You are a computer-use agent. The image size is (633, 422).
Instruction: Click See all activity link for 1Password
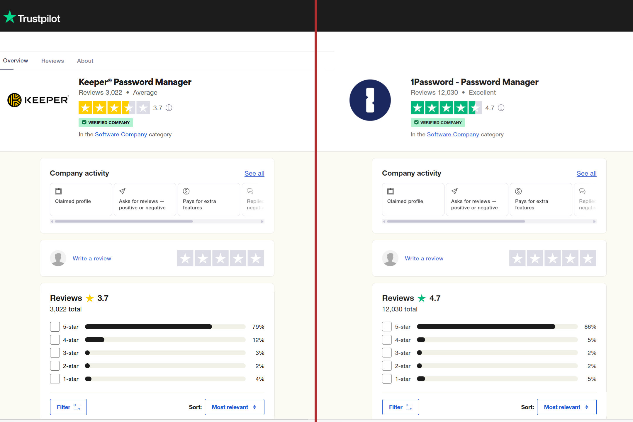click(586, 173)
